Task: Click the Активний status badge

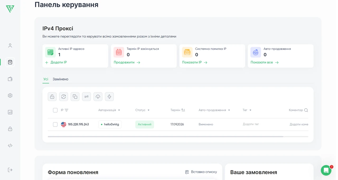Action: click(144, 124)
